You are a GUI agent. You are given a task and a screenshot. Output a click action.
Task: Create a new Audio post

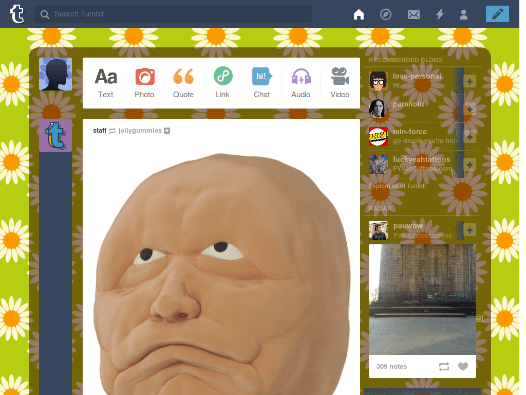point(301,83)
